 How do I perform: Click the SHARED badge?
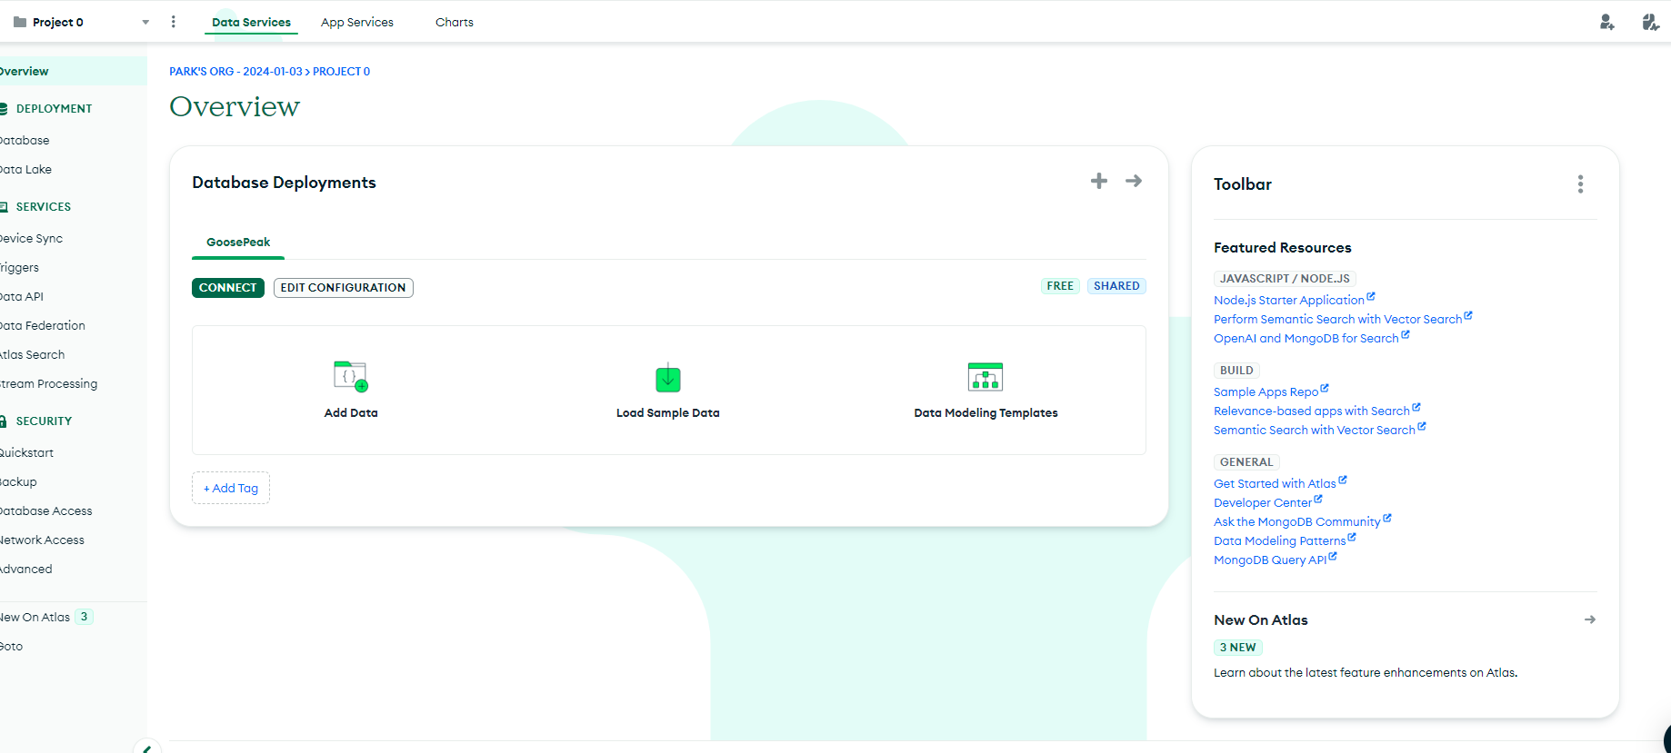point(1116,285)
